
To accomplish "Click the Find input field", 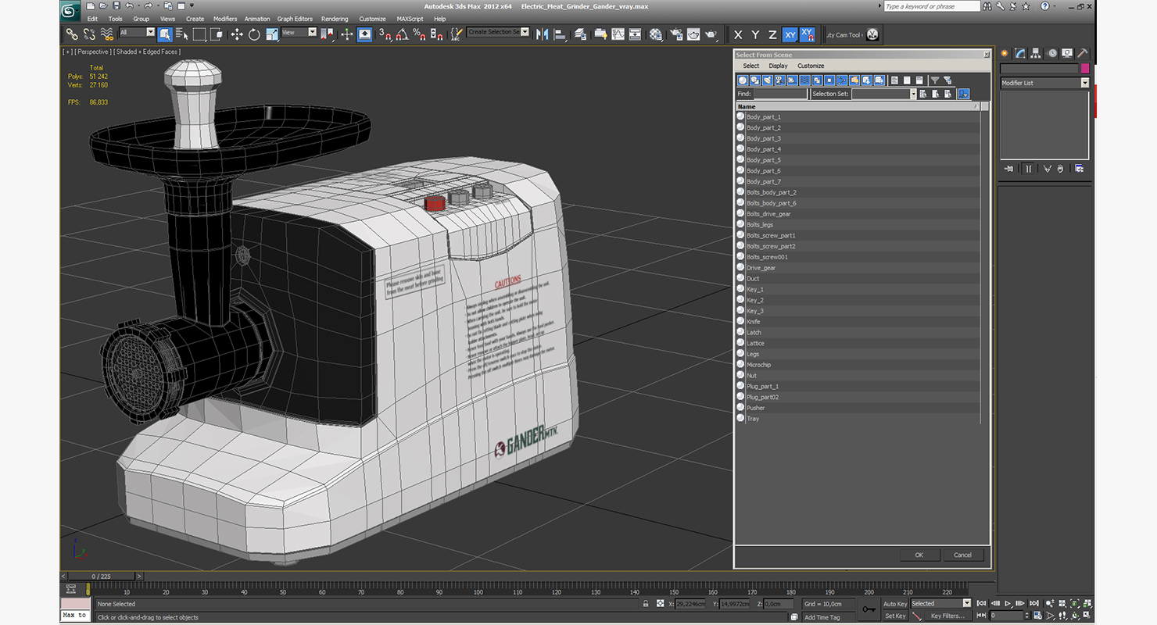I will pyautogui.click(x=780, y=94).
